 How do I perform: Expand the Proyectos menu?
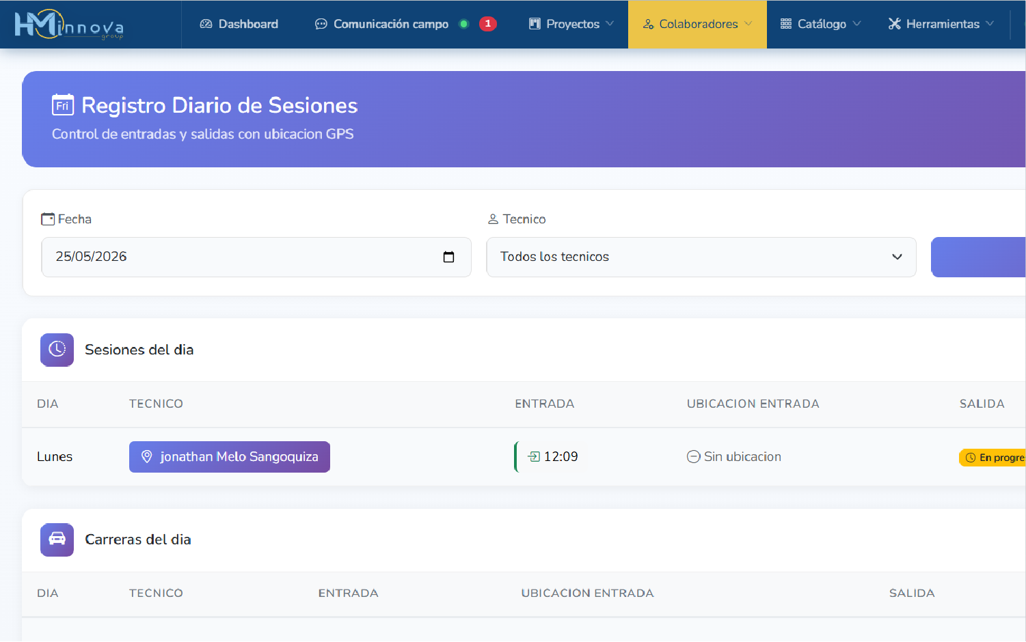[571, 24]
